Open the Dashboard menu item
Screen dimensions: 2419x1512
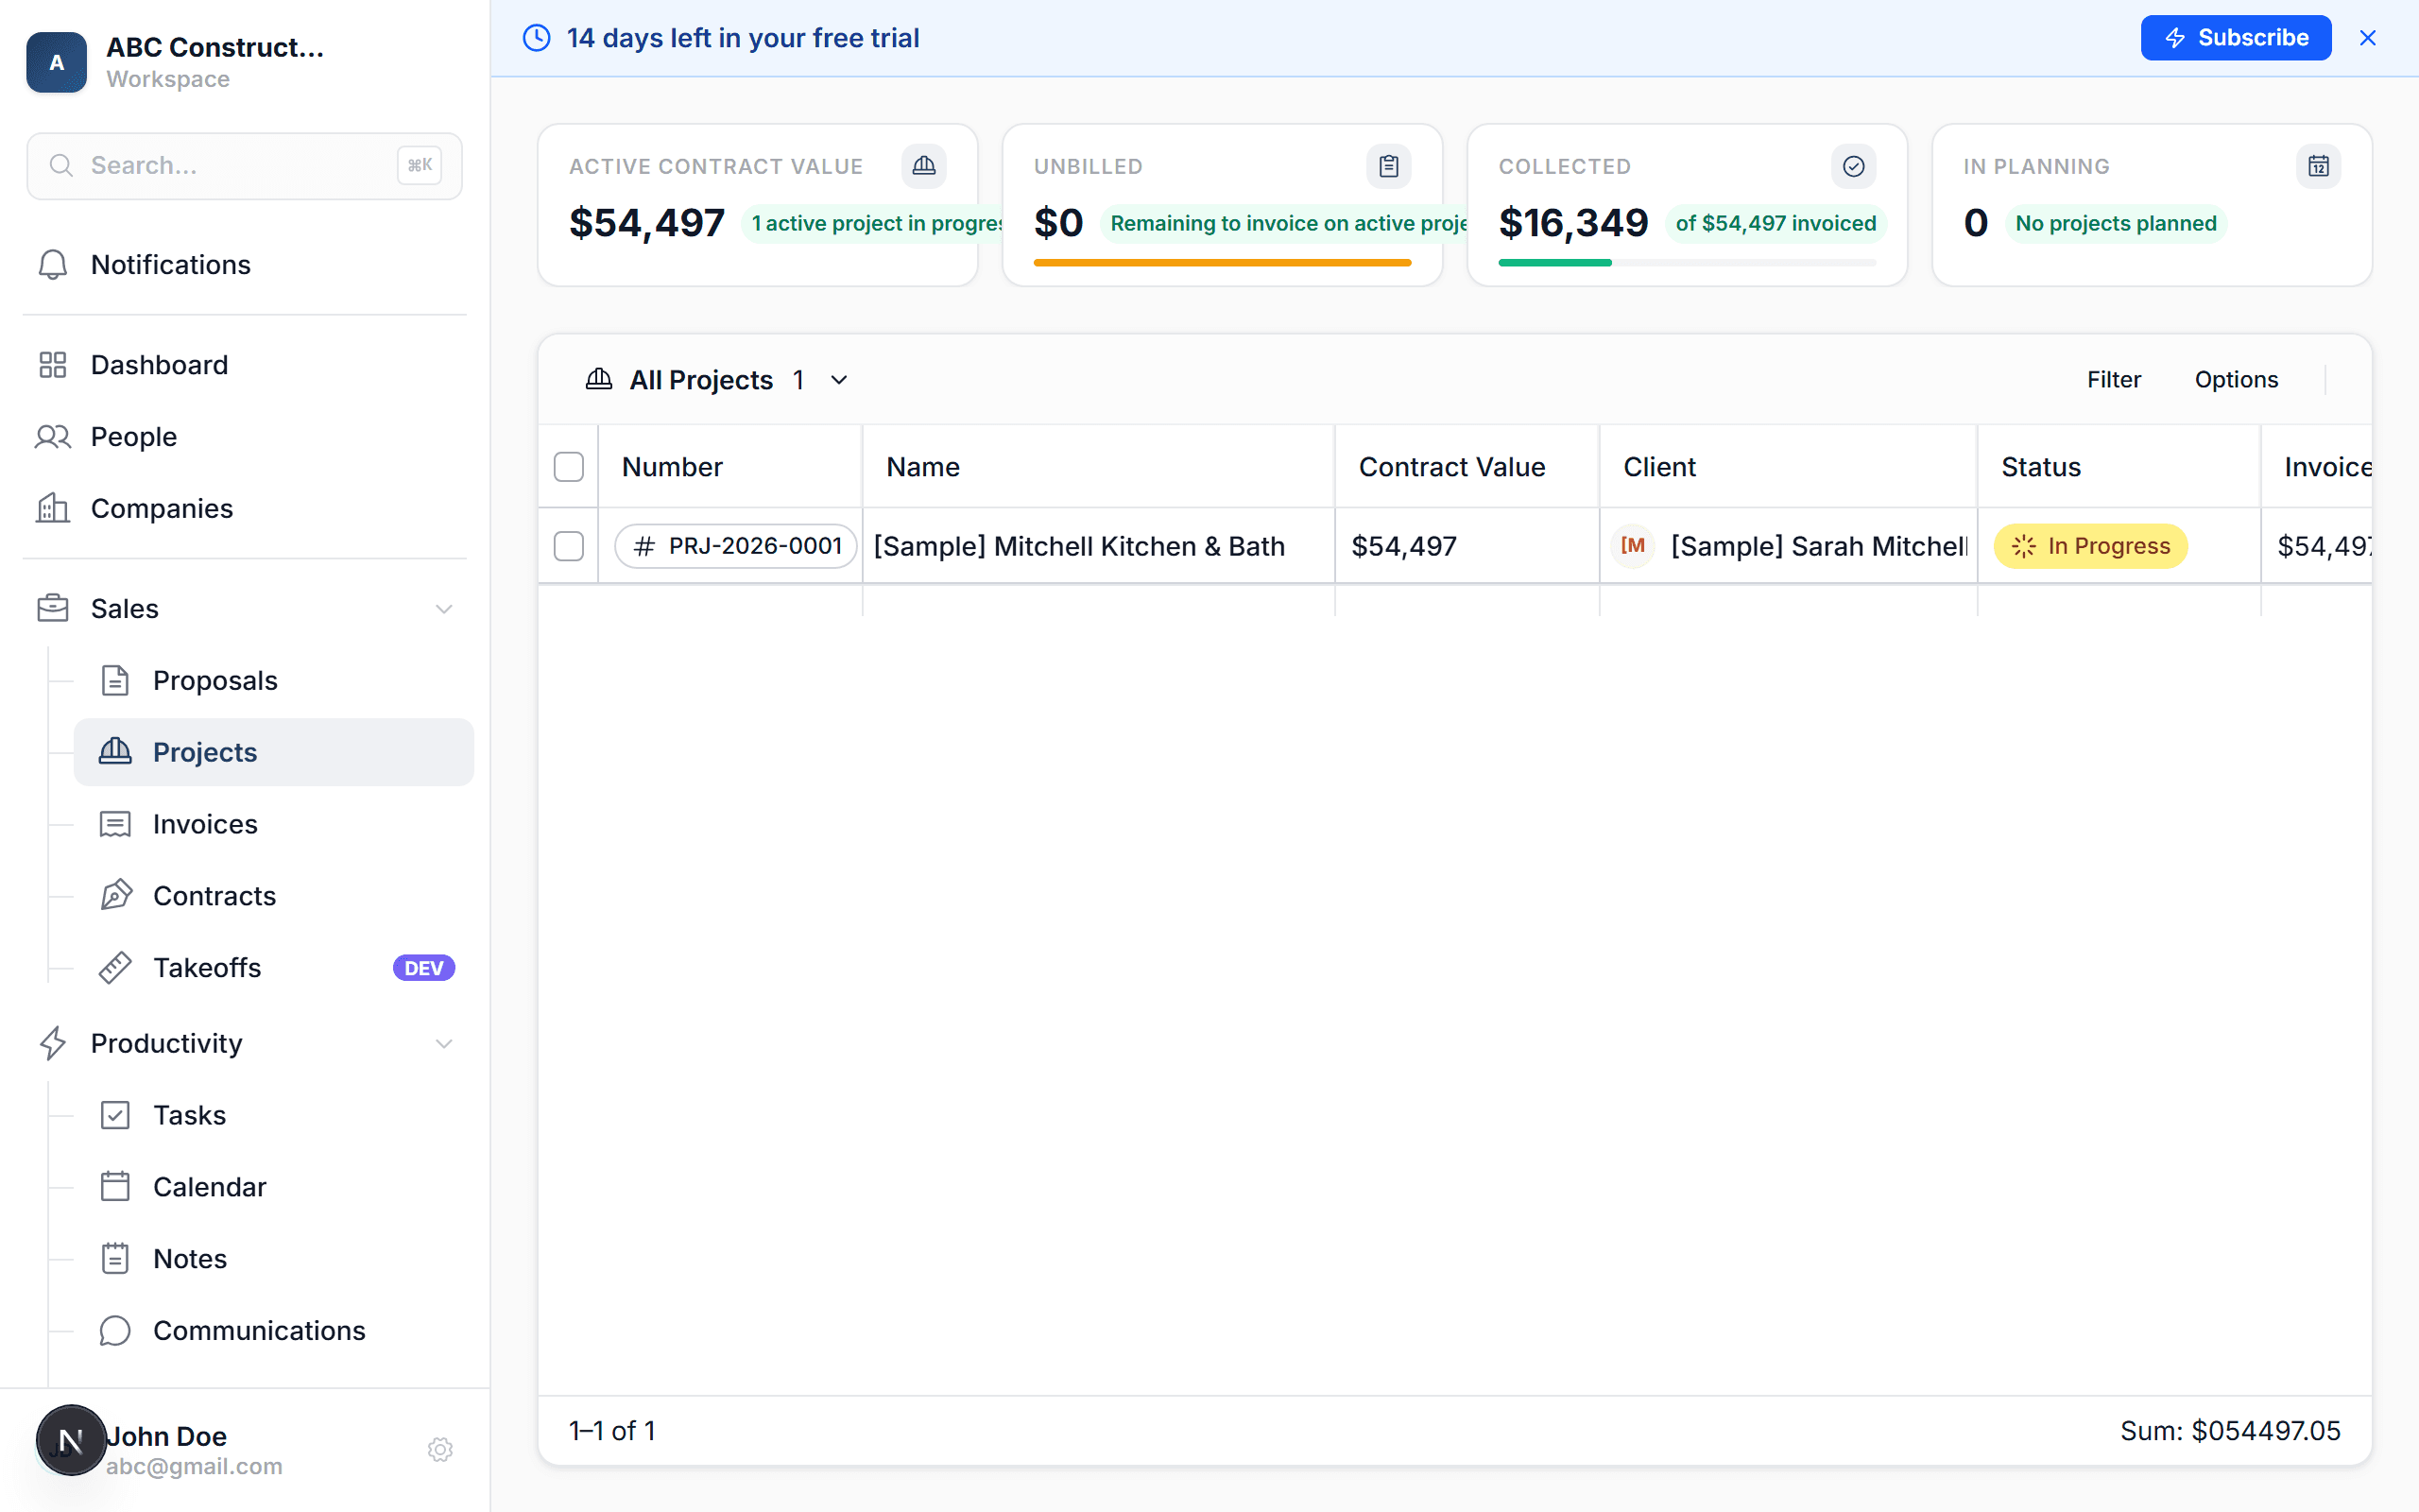click(159, 364)
